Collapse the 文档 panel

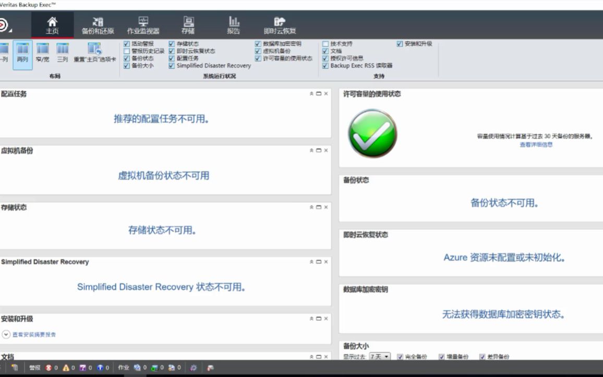[311, 357]
